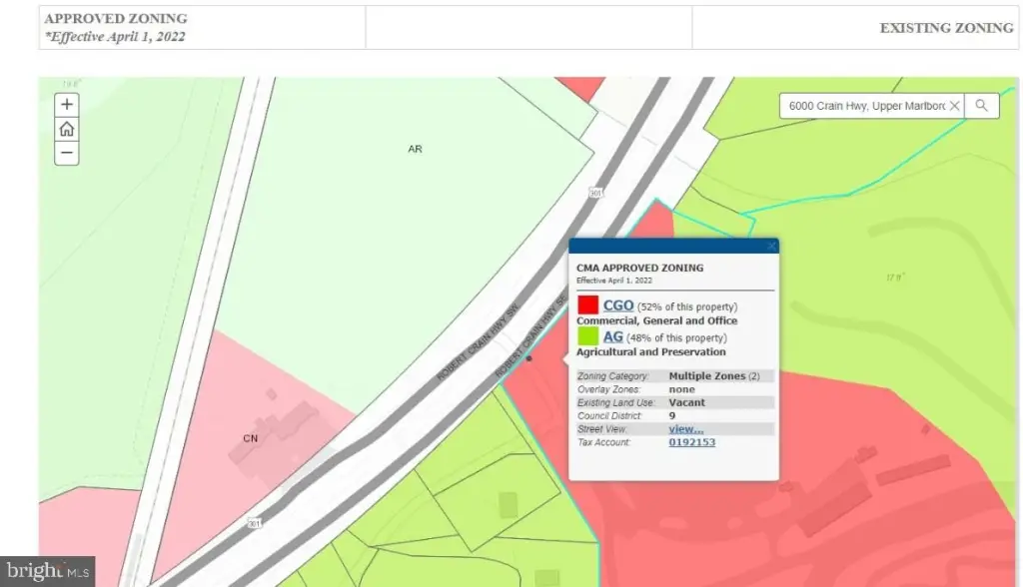1023x587 pixels.
Task: Open the AG zoning link
Action: point(612,336)
